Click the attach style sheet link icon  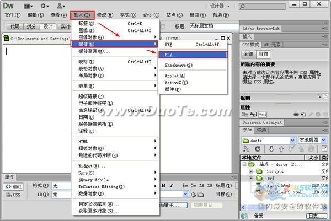pyautogui.click(x=296, y=115)
